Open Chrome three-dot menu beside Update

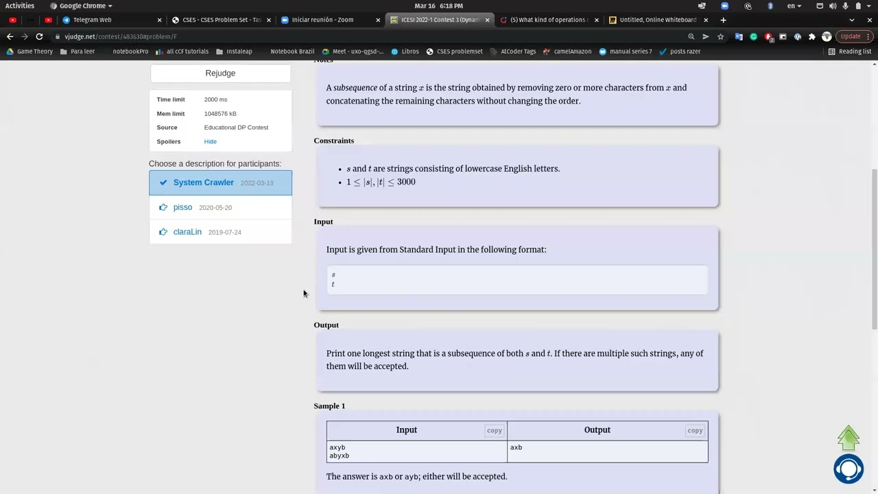coord(870,36)
